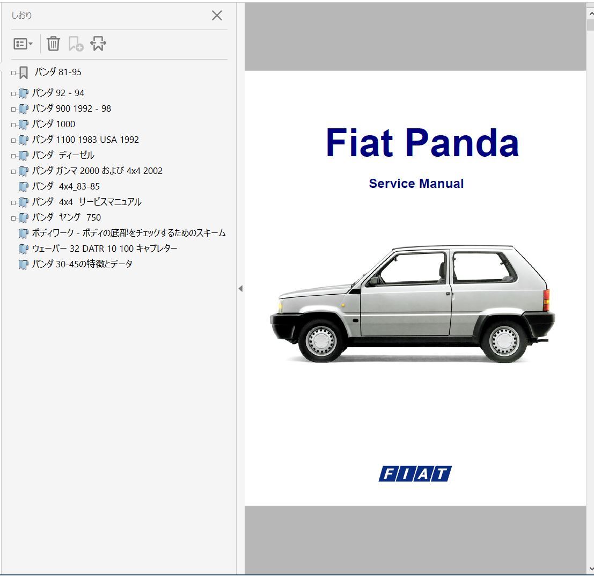This screenshot has width=594, height=576.
Task: Expand the パンダ ガンマ 2000 および 4x4 2002 entry
Action: click(13, 171)
